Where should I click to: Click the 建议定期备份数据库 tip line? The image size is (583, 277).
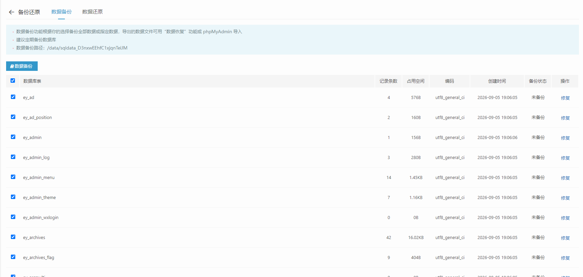[36, 40]
